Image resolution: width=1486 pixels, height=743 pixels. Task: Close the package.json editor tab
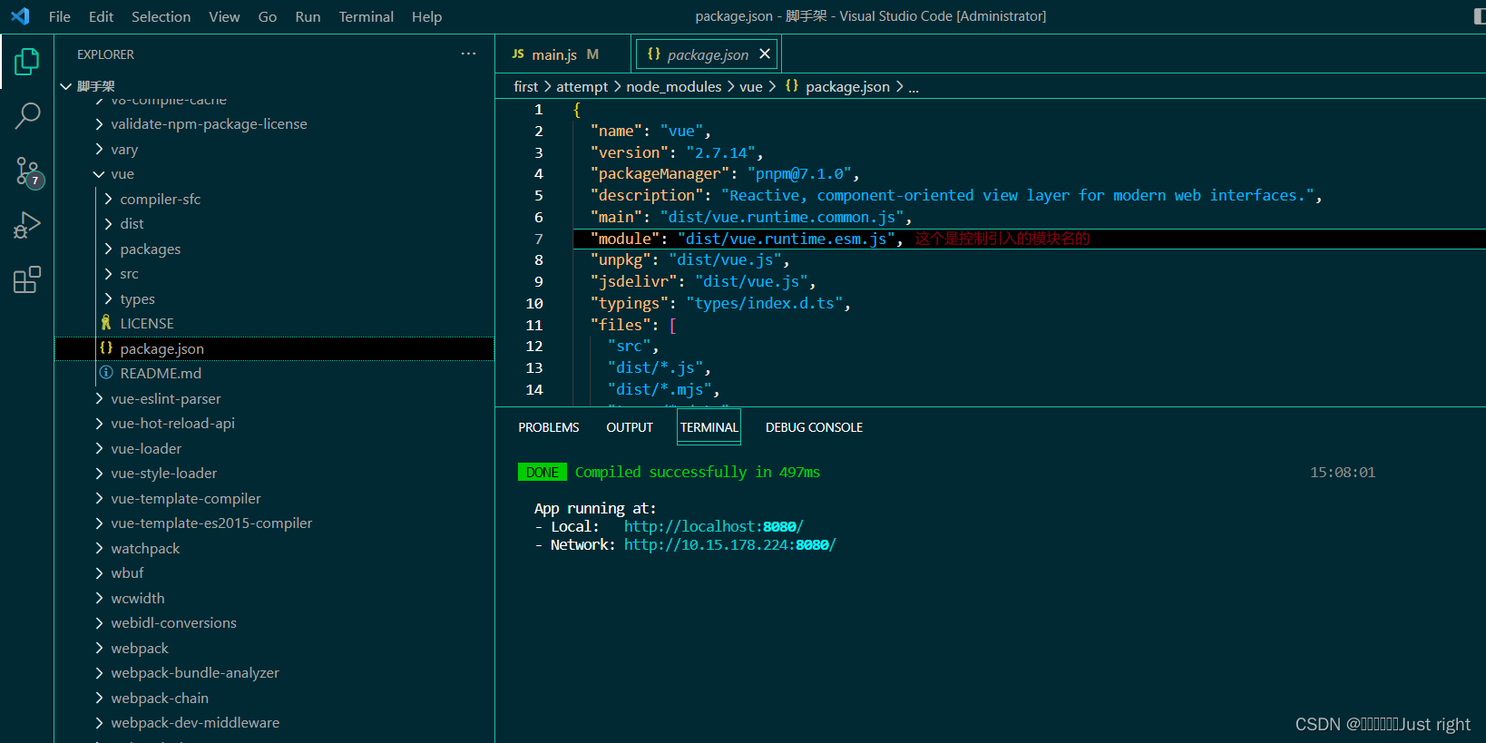pos(765,54)
